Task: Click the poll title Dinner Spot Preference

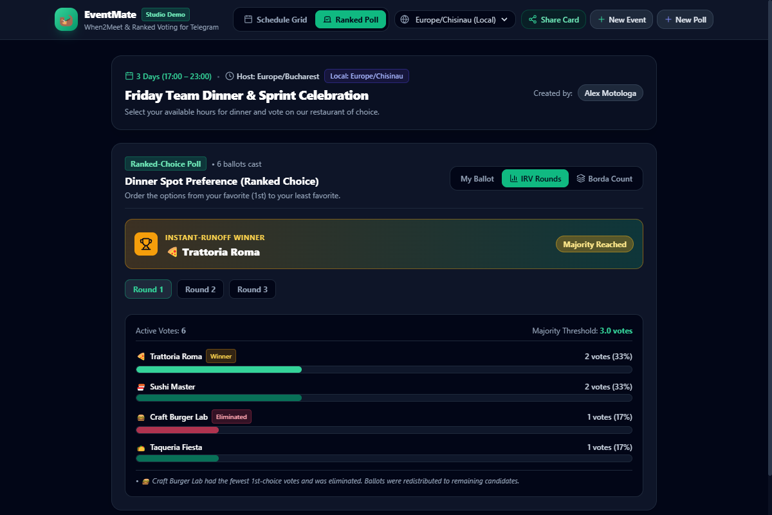Action: click(222, 181)
